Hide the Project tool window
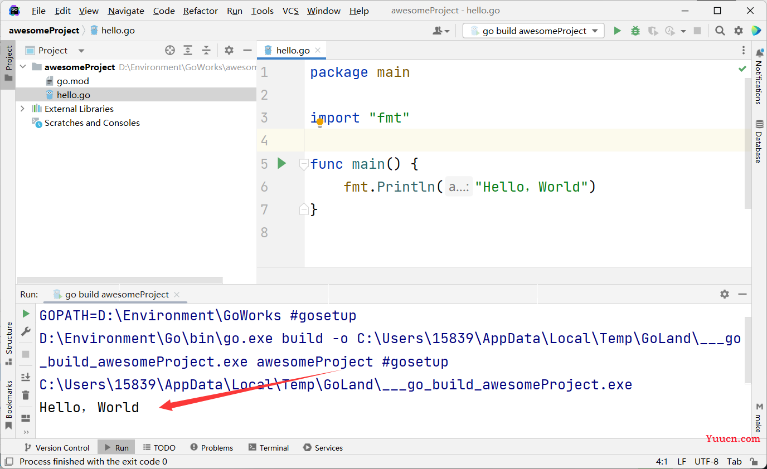The height and width of the screenshot is (469, 767). 247,50
